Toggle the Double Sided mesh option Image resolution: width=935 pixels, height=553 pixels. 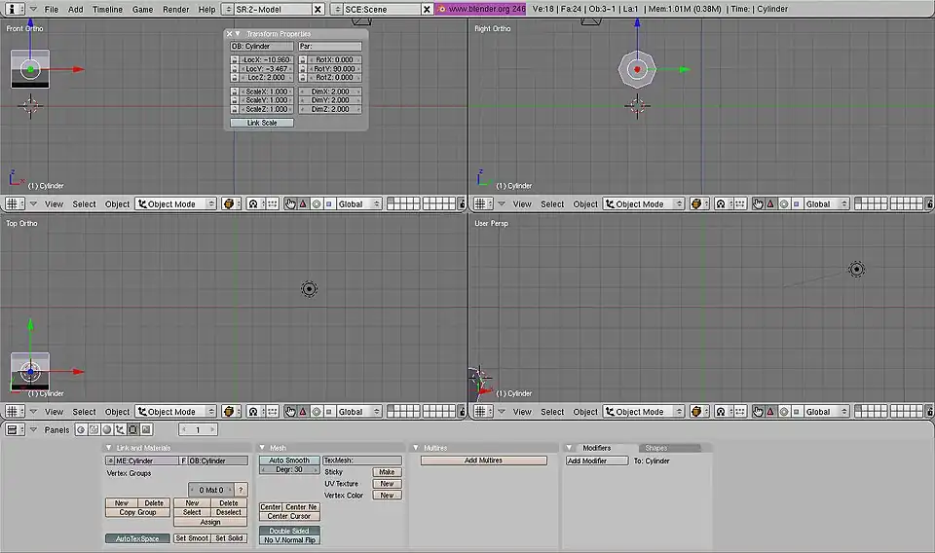pos(289,530)
